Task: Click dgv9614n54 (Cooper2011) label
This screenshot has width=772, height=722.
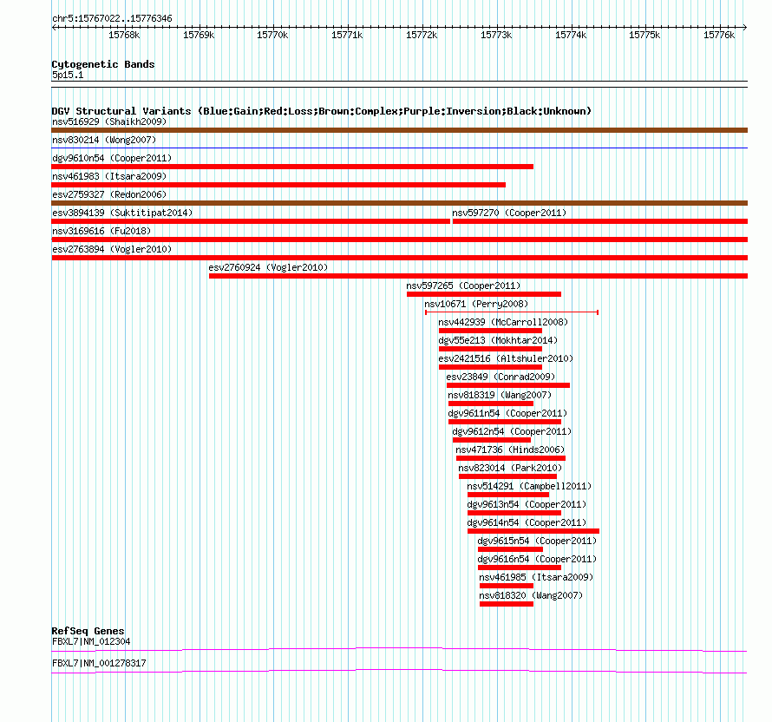Action: [527, 522]
